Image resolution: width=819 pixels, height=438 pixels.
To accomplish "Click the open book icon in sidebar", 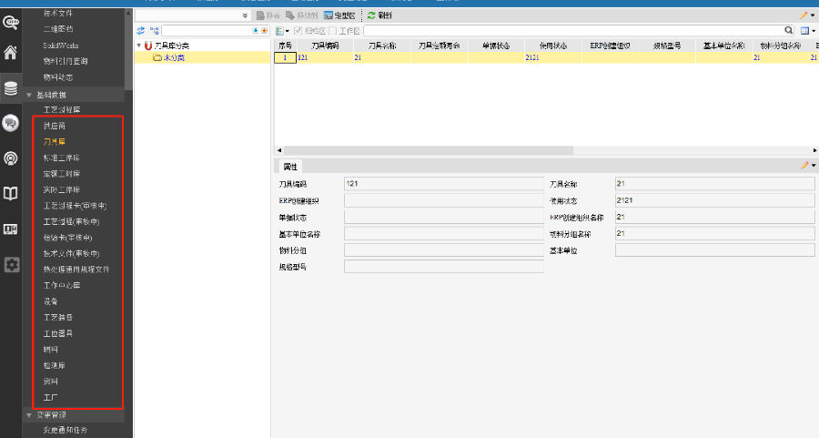I will pyautogui.click(x=11, y=193).
